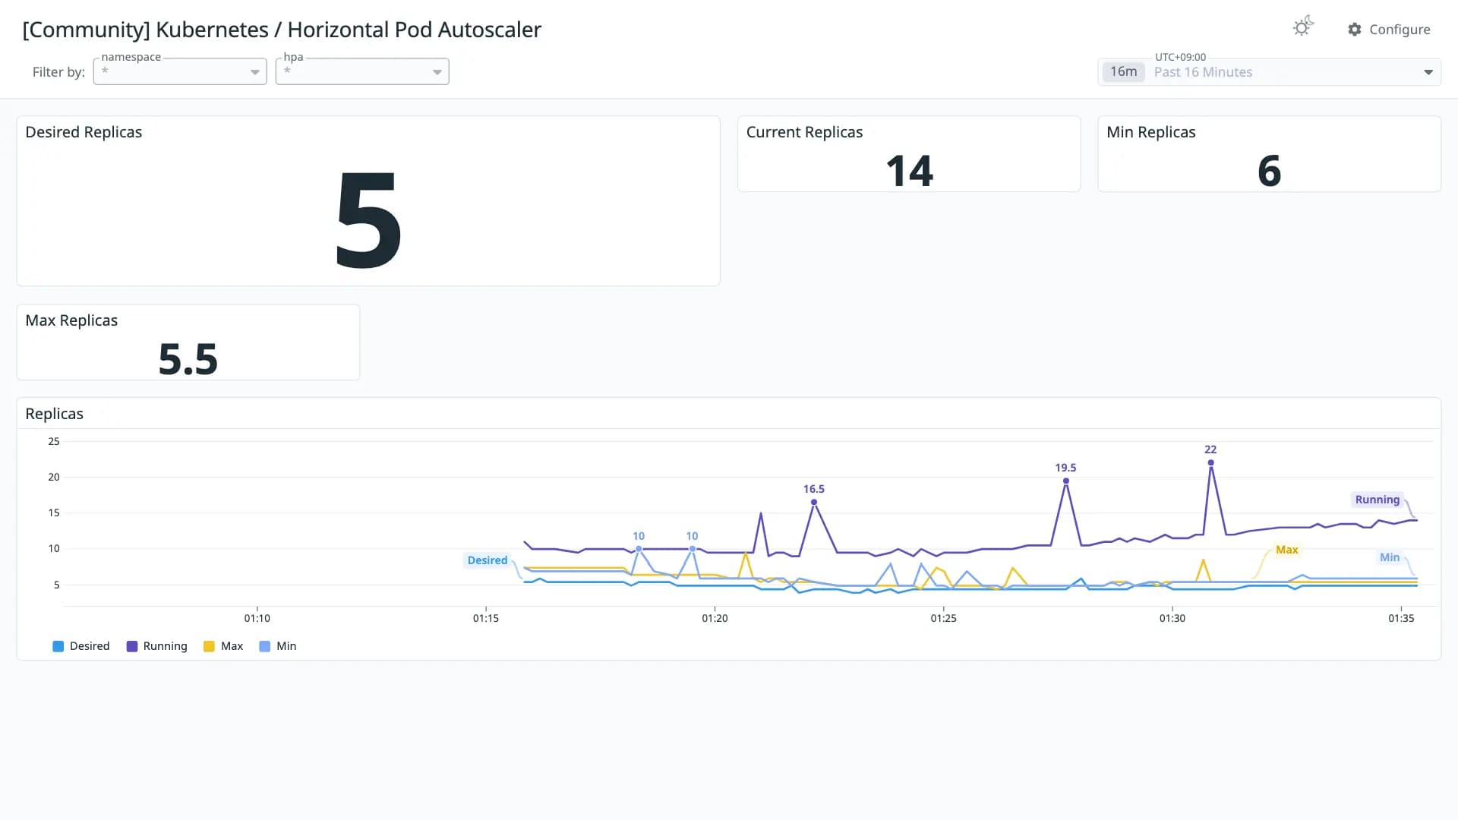Open the time range dropdown arrow
This screenshot has width=1458, height=820.
(x=1428, y=72)
